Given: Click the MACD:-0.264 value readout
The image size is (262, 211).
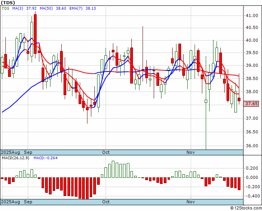Looking at the screenshot, I should coord(45,158).
